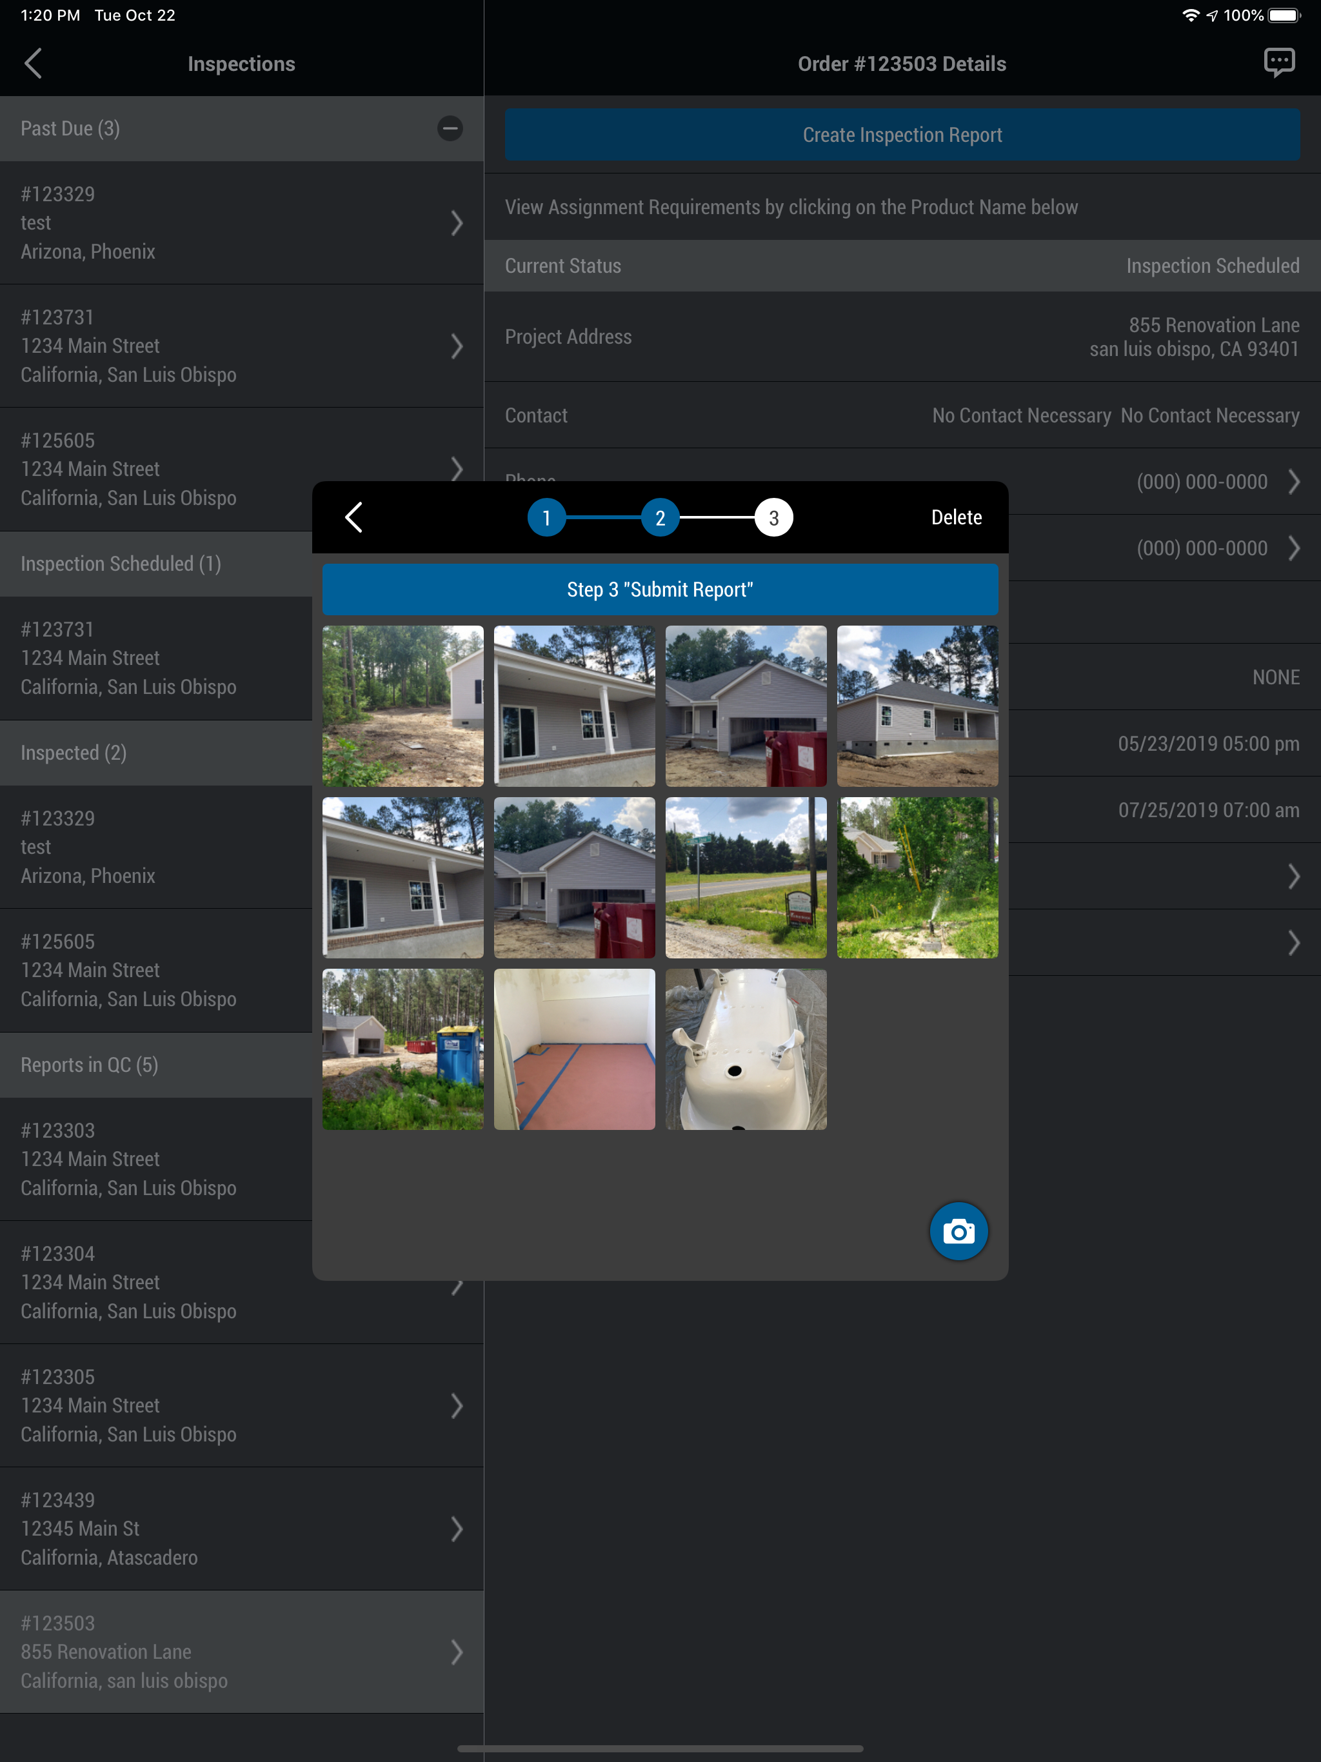The width and height of the screenshot is (1321, 1762).
Task: Tap the Wi-Fi status icon
Action: click(x=1190, y=15)
